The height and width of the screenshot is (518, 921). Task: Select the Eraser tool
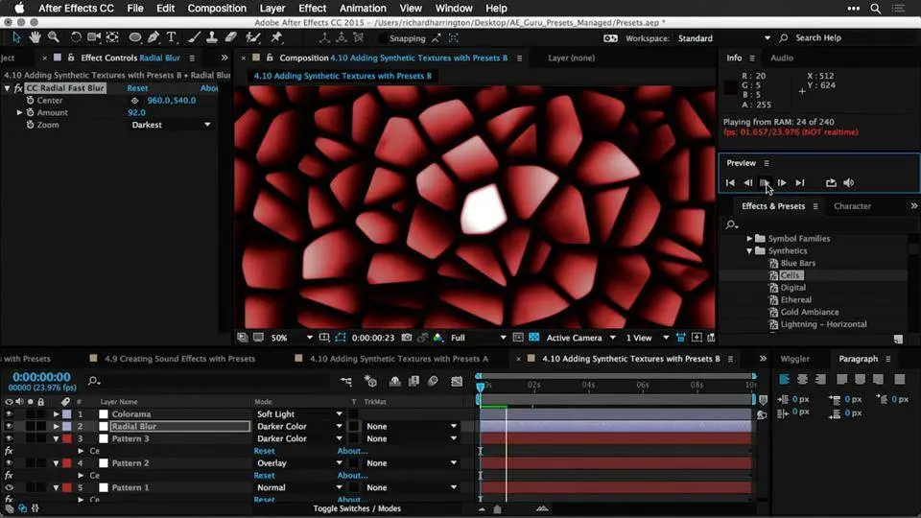tap(230, 38)
